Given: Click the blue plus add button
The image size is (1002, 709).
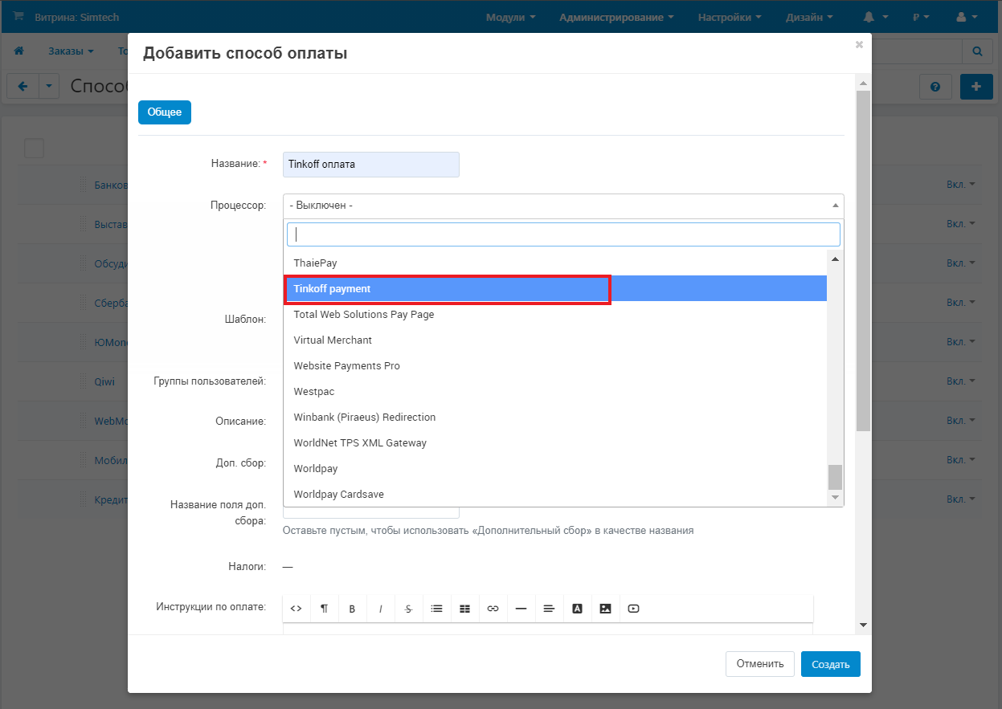Looking at the screenshot, I should (x=976, y=87).
